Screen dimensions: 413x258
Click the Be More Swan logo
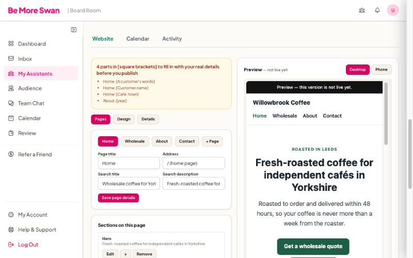point(34,10)
